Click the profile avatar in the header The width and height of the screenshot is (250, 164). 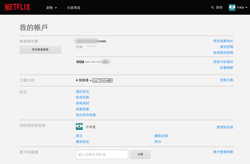[232, 8]
